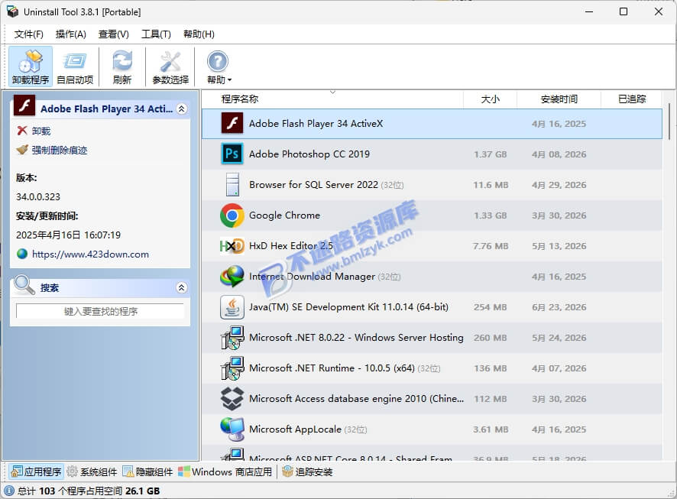
Task: Click the info icon in the status bar
Action: click(x=9, y=491)
